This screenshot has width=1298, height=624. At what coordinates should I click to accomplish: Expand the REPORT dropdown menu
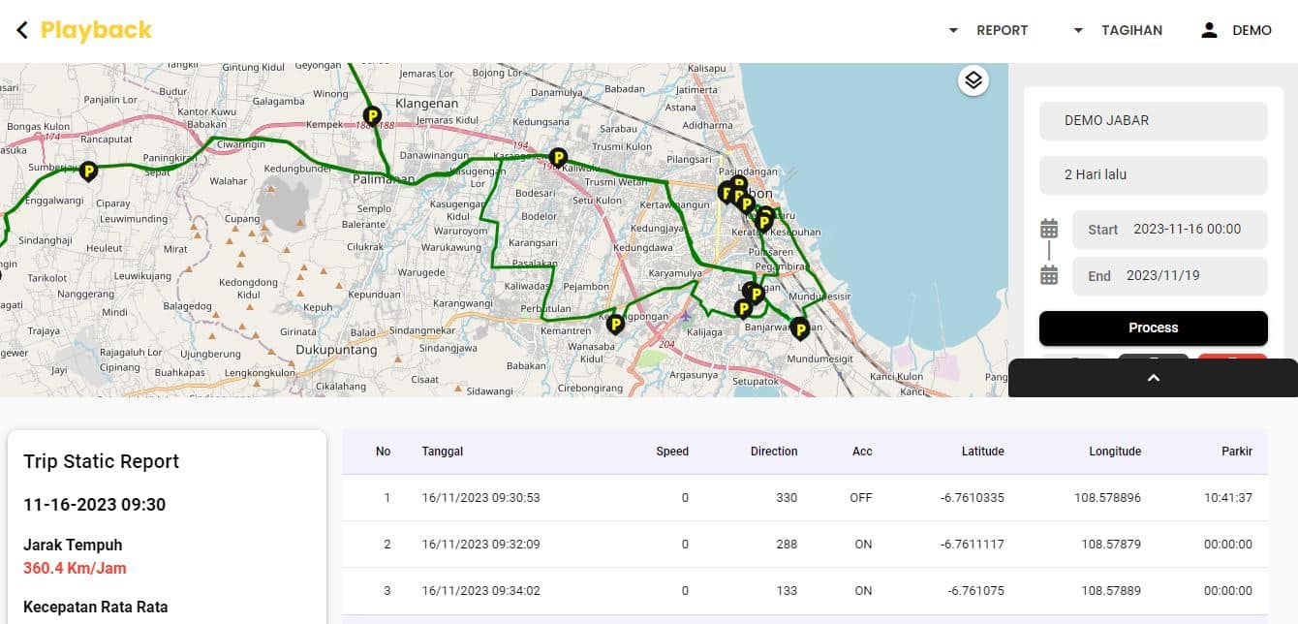[989, 30]
